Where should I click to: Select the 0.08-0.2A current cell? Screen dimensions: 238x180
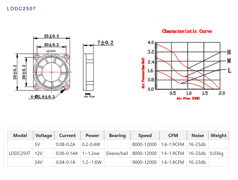pos(66,144)
